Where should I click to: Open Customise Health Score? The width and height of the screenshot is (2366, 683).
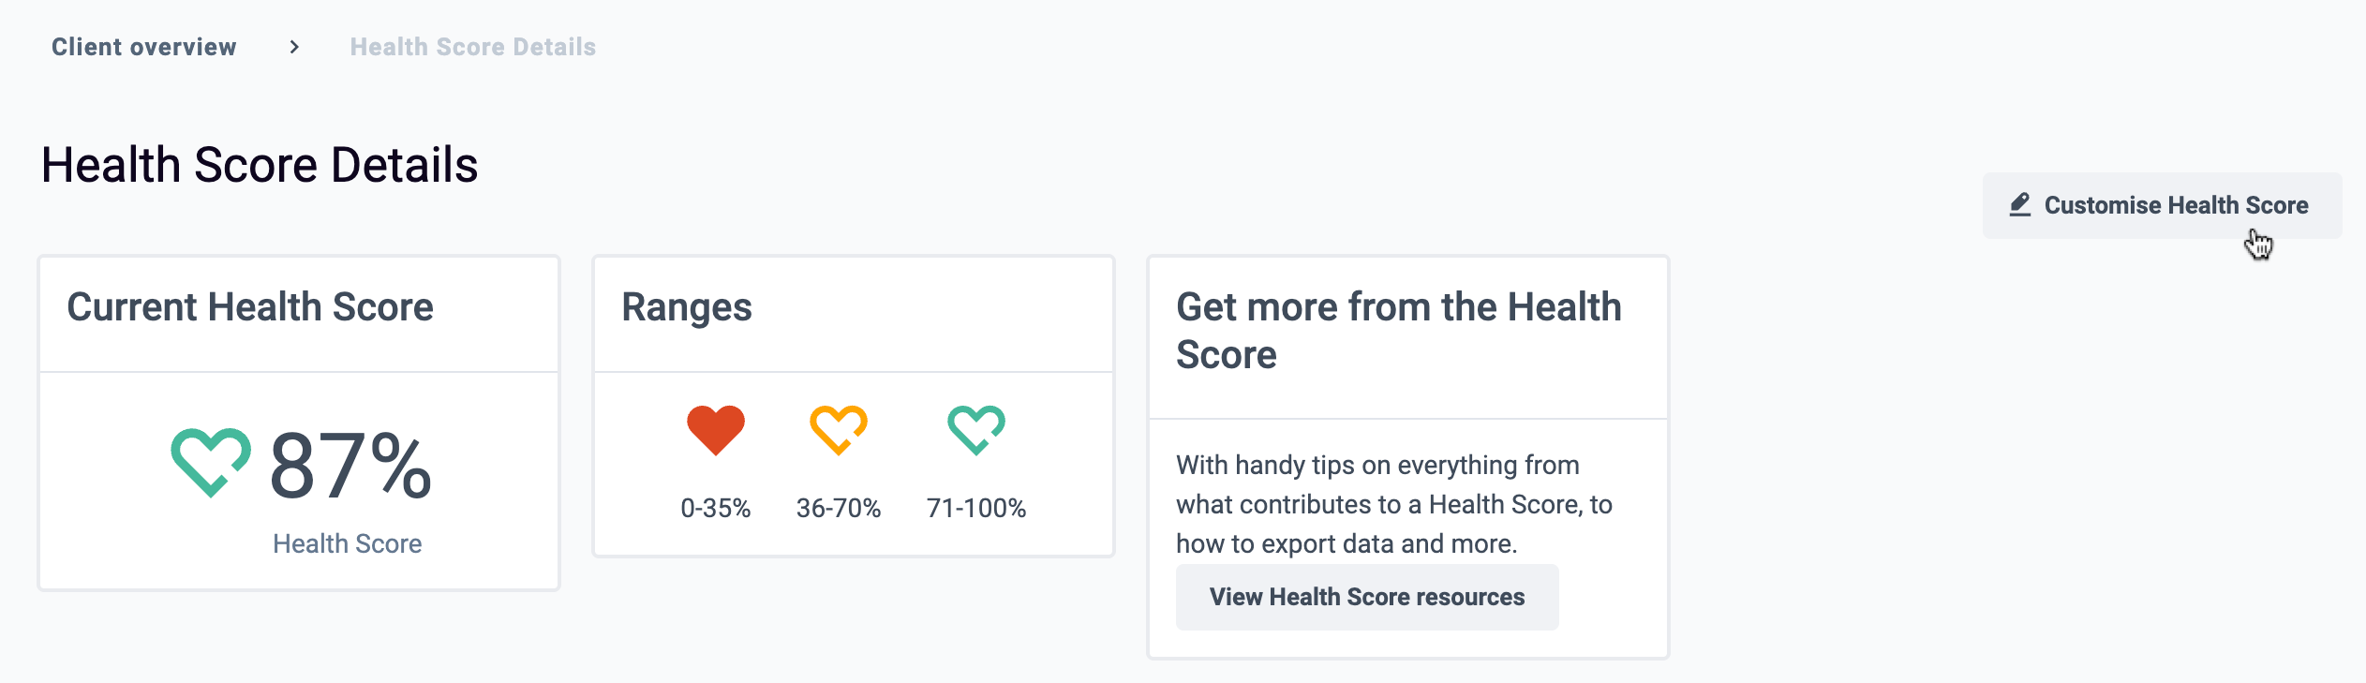(2162, 205)
